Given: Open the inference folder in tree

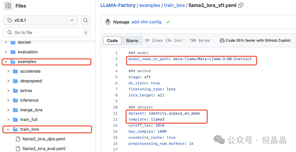Looking at the screenshot, I should click(29, 100).
